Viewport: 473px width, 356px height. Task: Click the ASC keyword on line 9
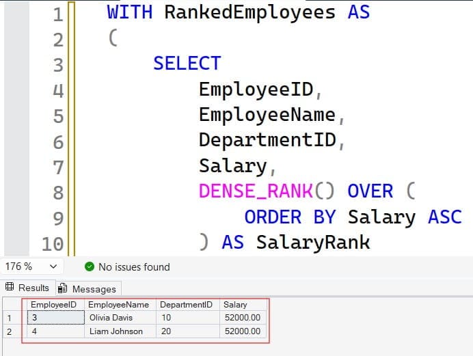click(445, 217)
